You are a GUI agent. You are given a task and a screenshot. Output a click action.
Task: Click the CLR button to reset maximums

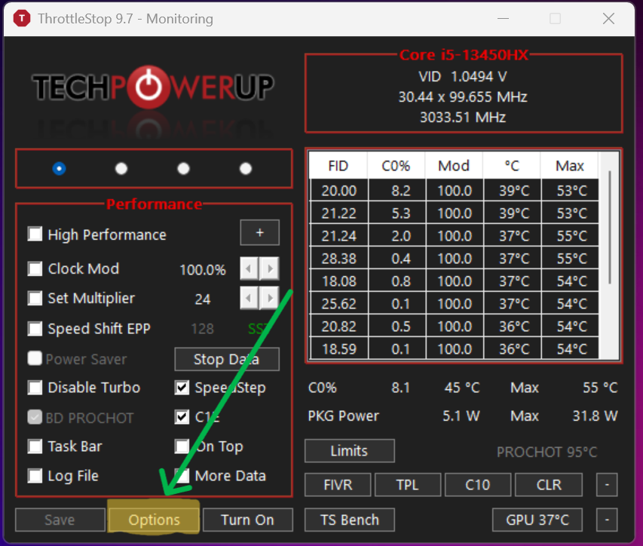549,485
